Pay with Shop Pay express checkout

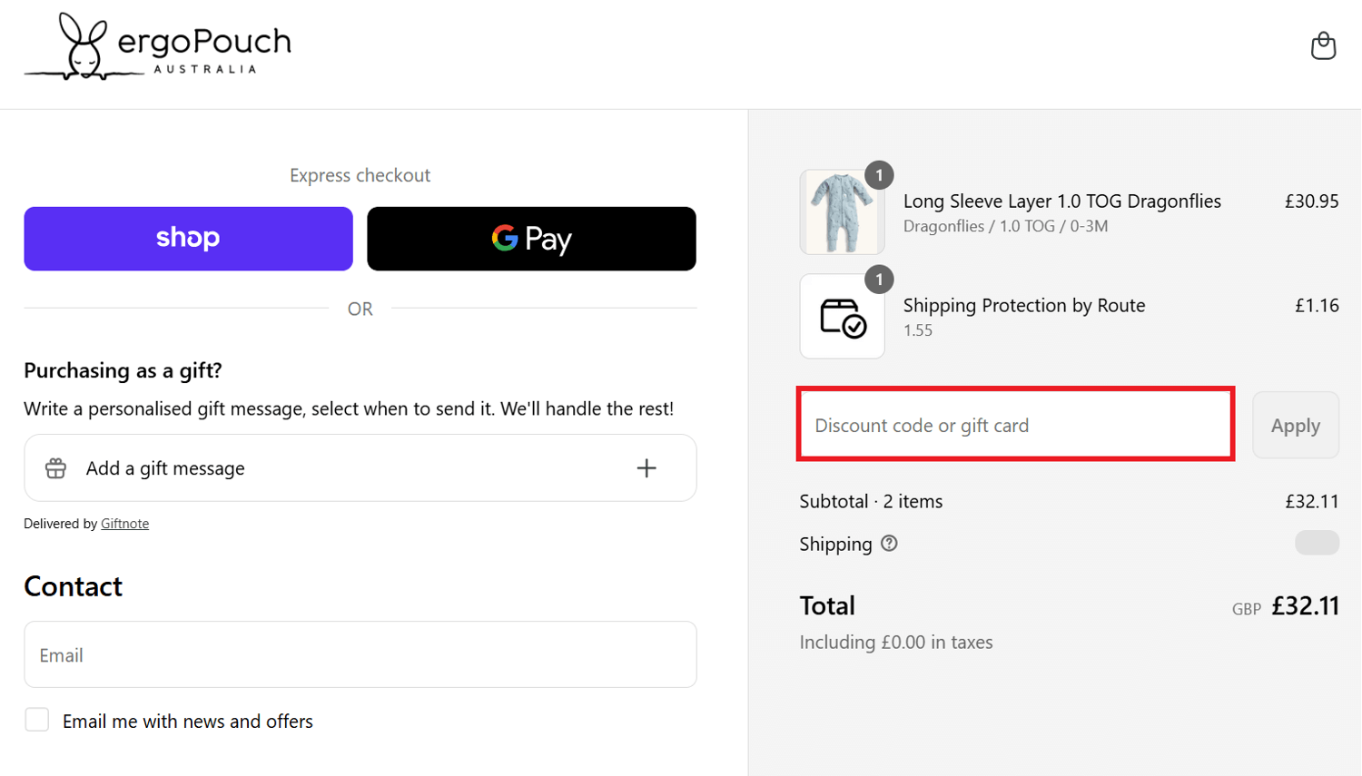click(x=188, y=239)
